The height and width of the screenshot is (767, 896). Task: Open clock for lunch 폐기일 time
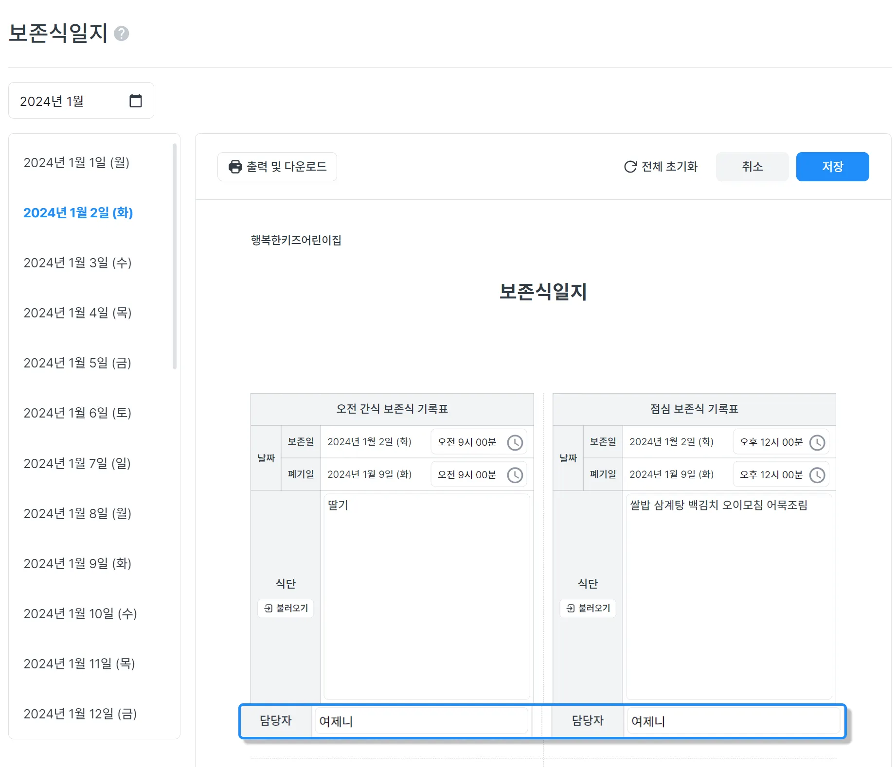(x=817, y=475)
